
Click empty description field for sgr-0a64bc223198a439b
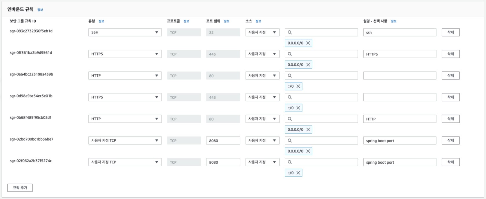coord(400,75)
